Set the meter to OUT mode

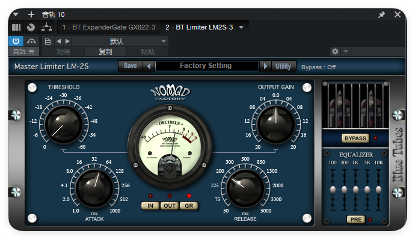click(170, 206)
